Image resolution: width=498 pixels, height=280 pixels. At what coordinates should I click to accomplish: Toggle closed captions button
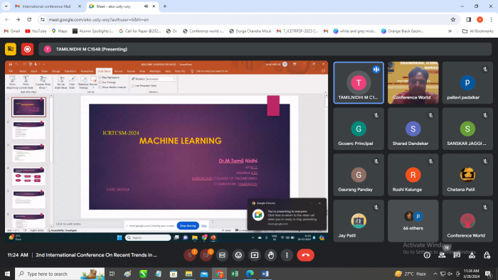222,255
